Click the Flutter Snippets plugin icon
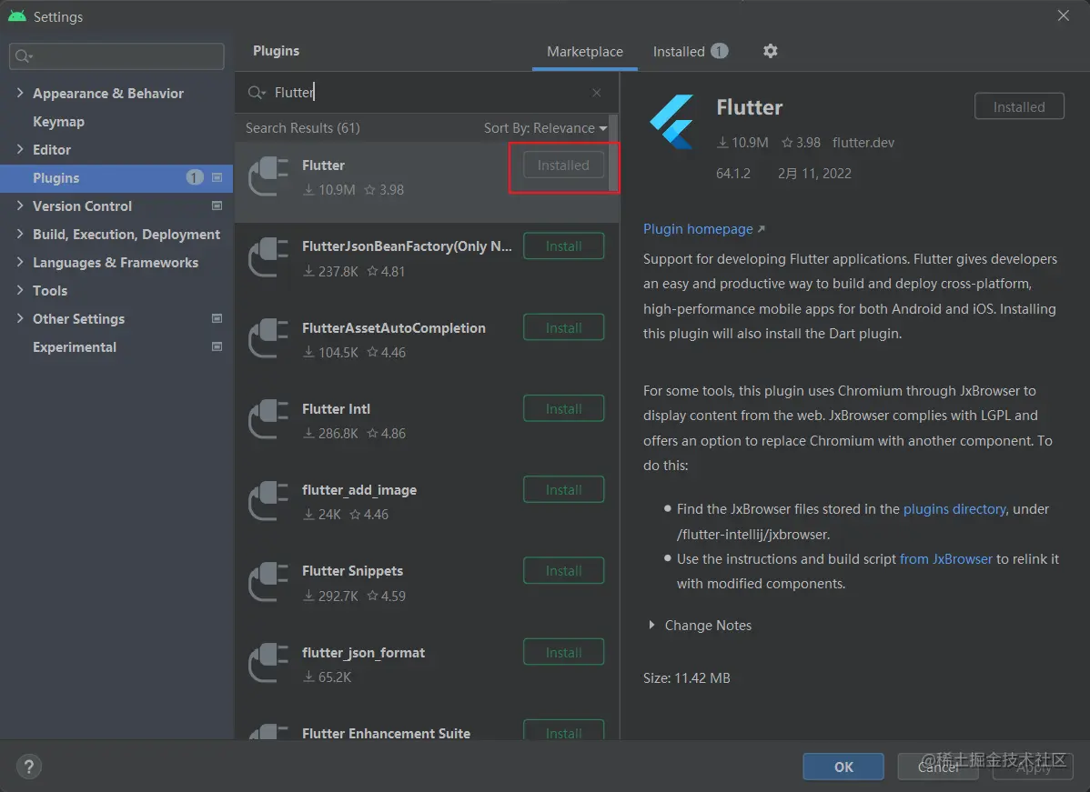Screen dimensions: 1090x792 [268, 582]
